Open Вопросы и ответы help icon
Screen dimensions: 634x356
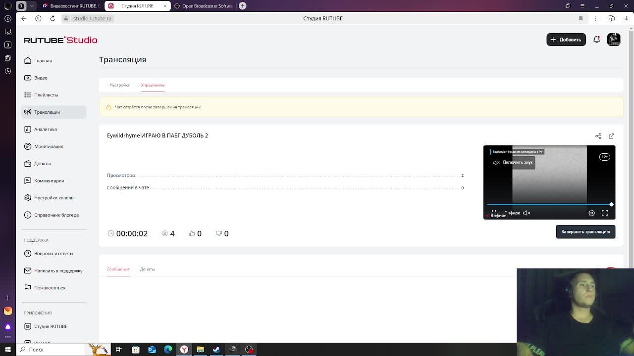28,254
